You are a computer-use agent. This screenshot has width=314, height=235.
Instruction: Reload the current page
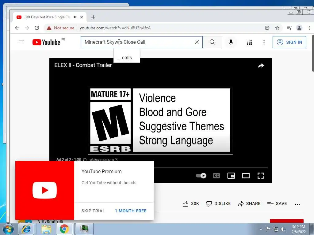pyautogui.click(x=37, y=28)
